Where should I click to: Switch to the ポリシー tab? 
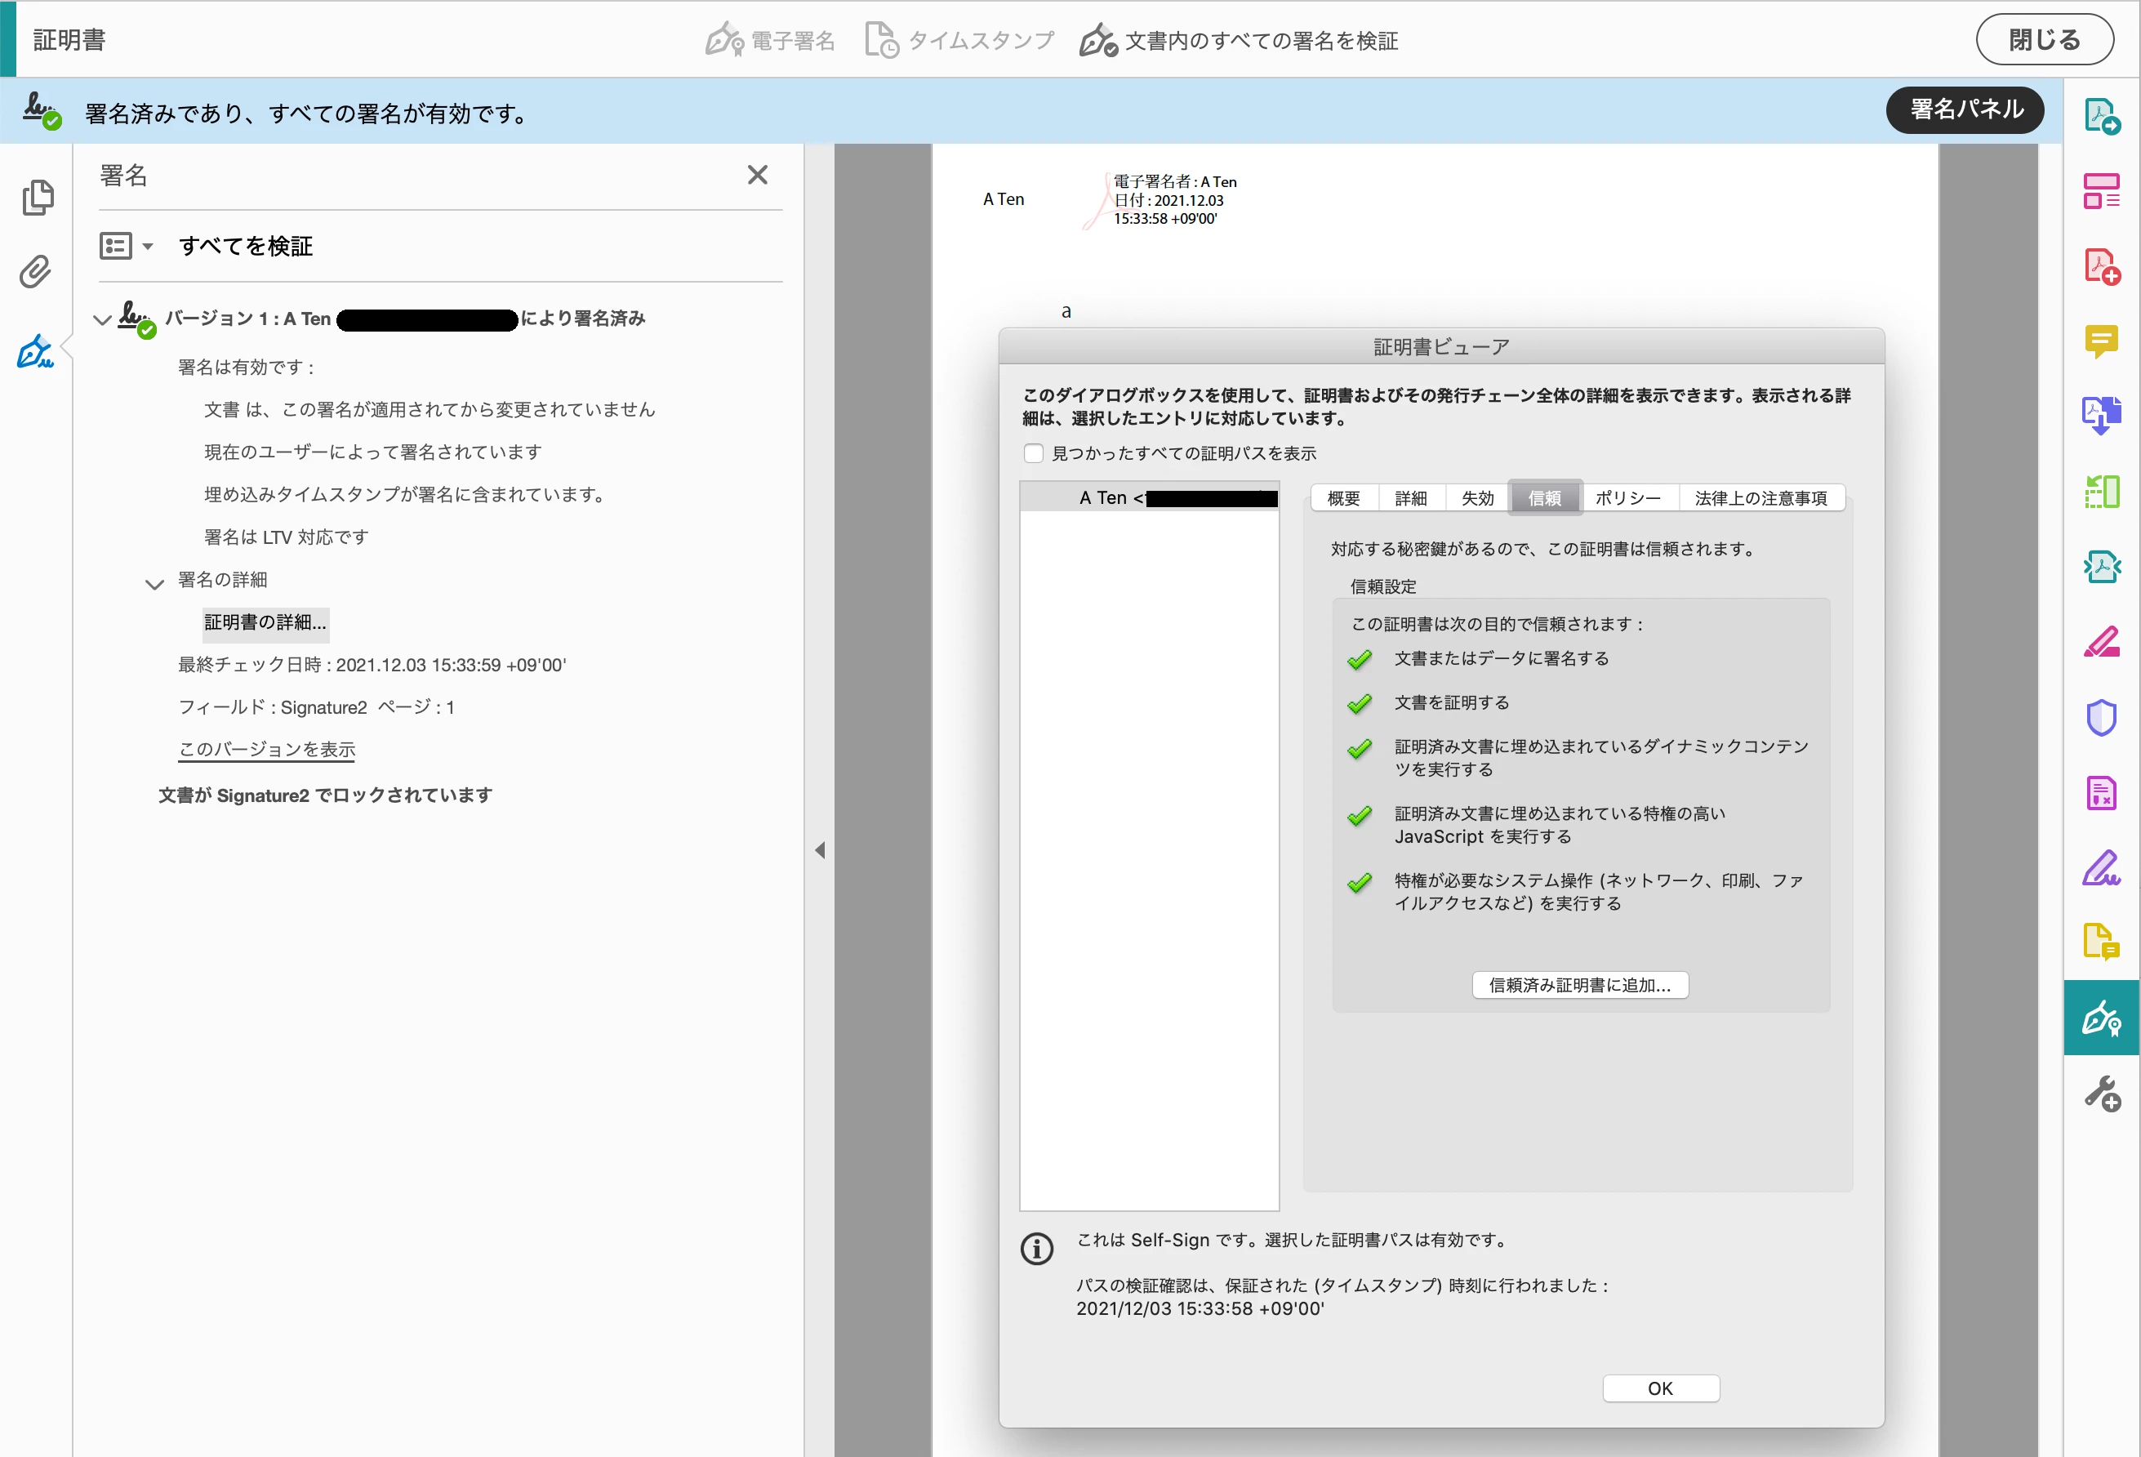pyautogui.click(x=1627, y=498)
